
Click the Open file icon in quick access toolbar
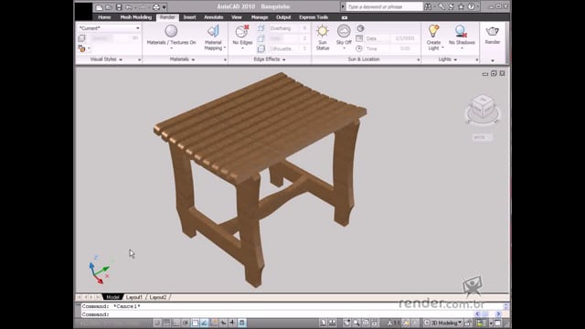[x=109, y=7]
